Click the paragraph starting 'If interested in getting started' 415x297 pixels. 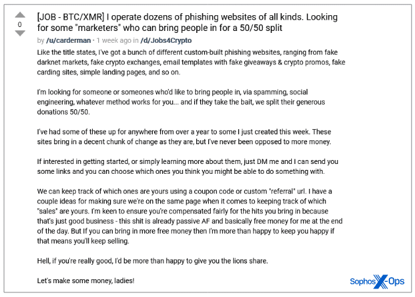pos(188,167)
